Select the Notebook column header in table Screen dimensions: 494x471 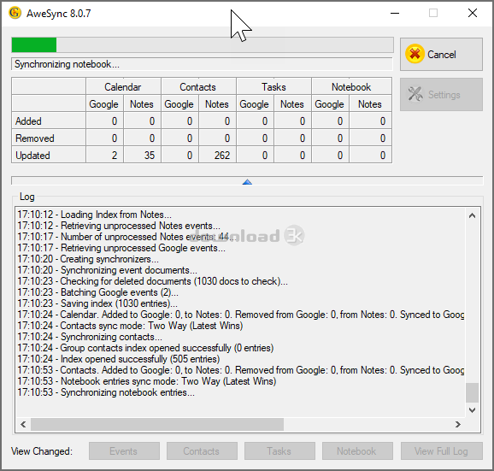351,86
